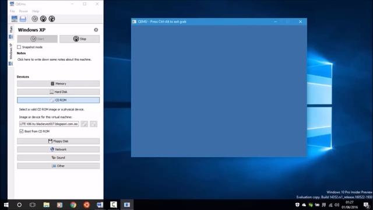Click the green tray icon
This screenshot has width=373, height=210.
[x=311, y=205]
